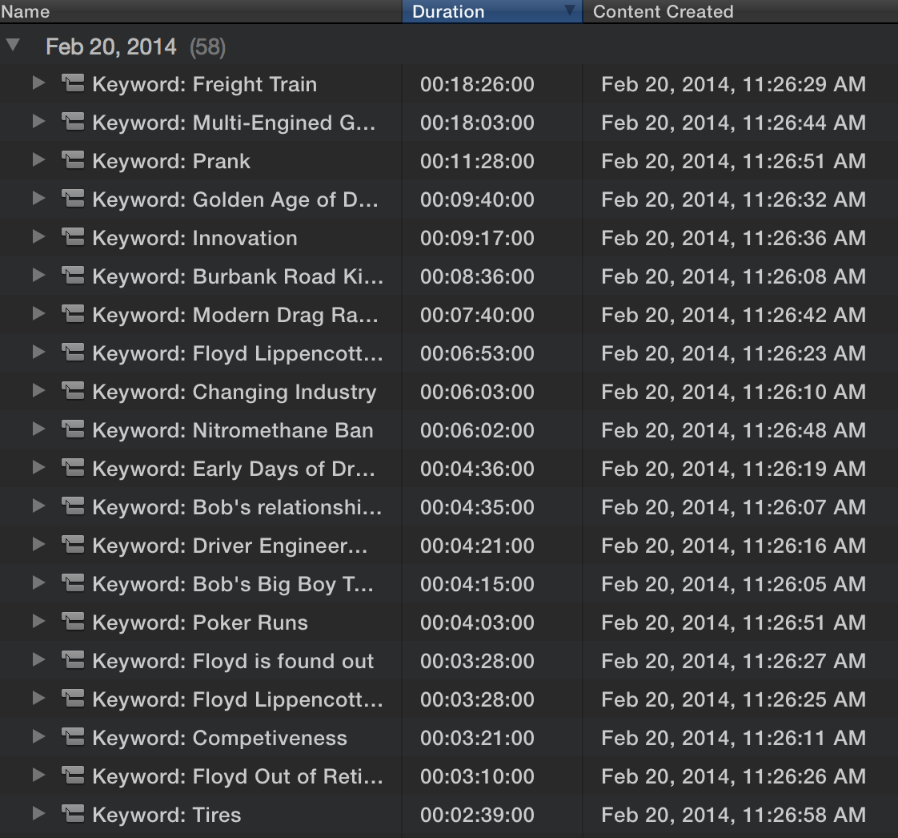Select the keyword icon beside Nitromethane Ban
The height and width of the screenshot is (838, 898).
[73, 429]
